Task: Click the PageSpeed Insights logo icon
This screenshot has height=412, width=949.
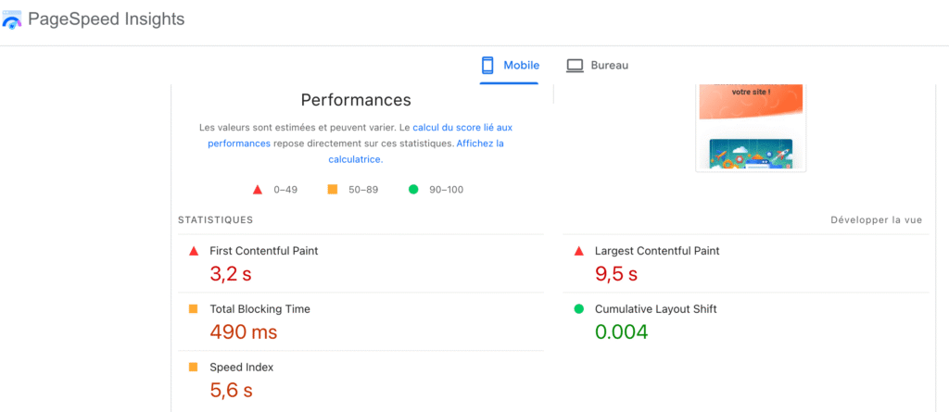Action: pos(11,20)
